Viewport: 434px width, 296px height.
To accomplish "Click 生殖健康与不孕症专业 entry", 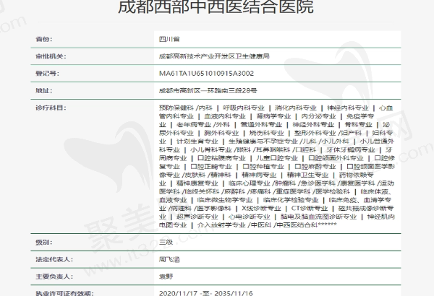I will (x=263, y=142).
